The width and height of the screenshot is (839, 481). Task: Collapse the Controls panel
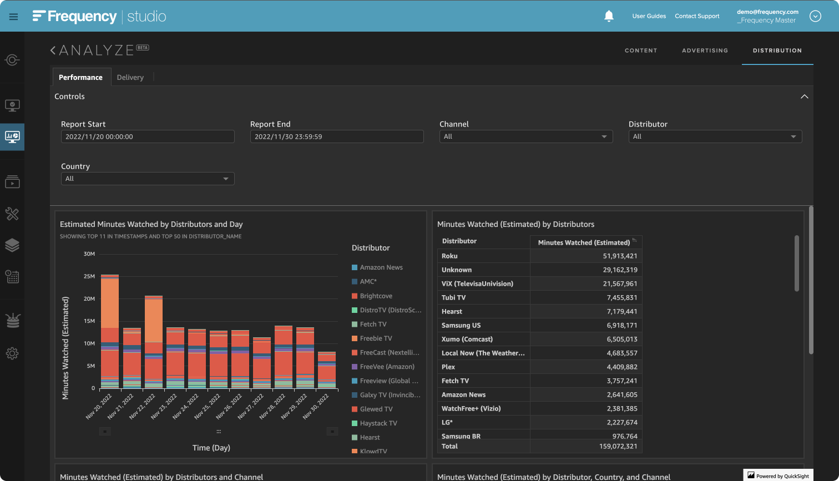pyautogui.click(x=804, y=97)
